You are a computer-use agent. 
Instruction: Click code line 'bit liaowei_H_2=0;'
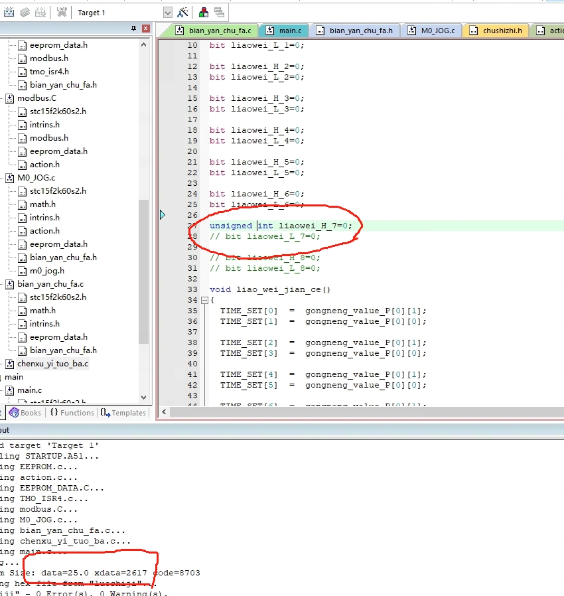pos(257,66)
